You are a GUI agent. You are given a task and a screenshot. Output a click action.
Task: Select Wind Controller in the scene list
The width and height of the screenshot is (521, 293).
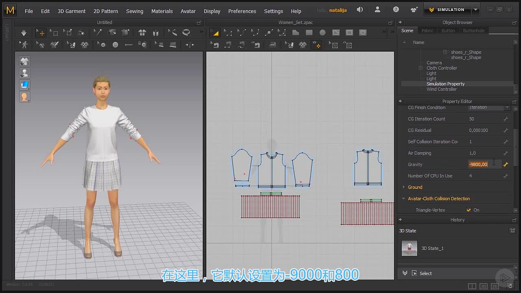pyautogui.click(x=442, y=89)
